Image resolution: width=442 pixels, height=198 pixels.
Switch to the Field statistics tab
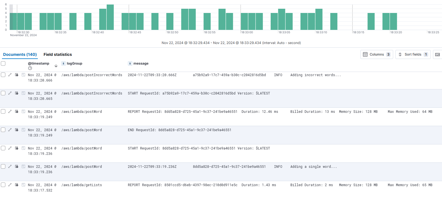[58, 54]
